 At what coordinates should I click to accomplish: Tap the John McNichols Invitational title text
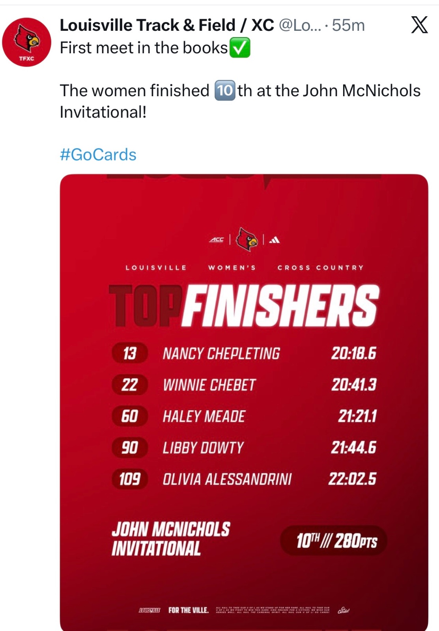point(171,539)
